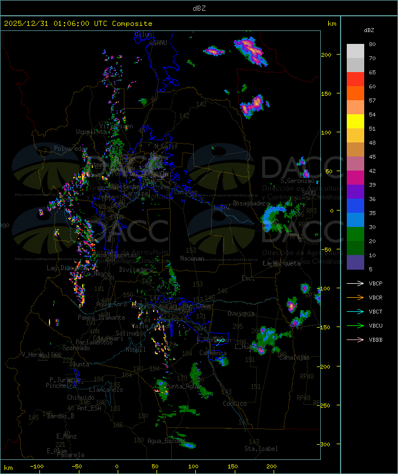Select the magenta 42-39 dBZ swatch
Screen dimensions: 398x474
[355, 177]
